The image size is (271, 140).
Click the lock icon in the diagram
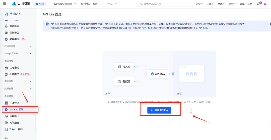pos(173,74)
